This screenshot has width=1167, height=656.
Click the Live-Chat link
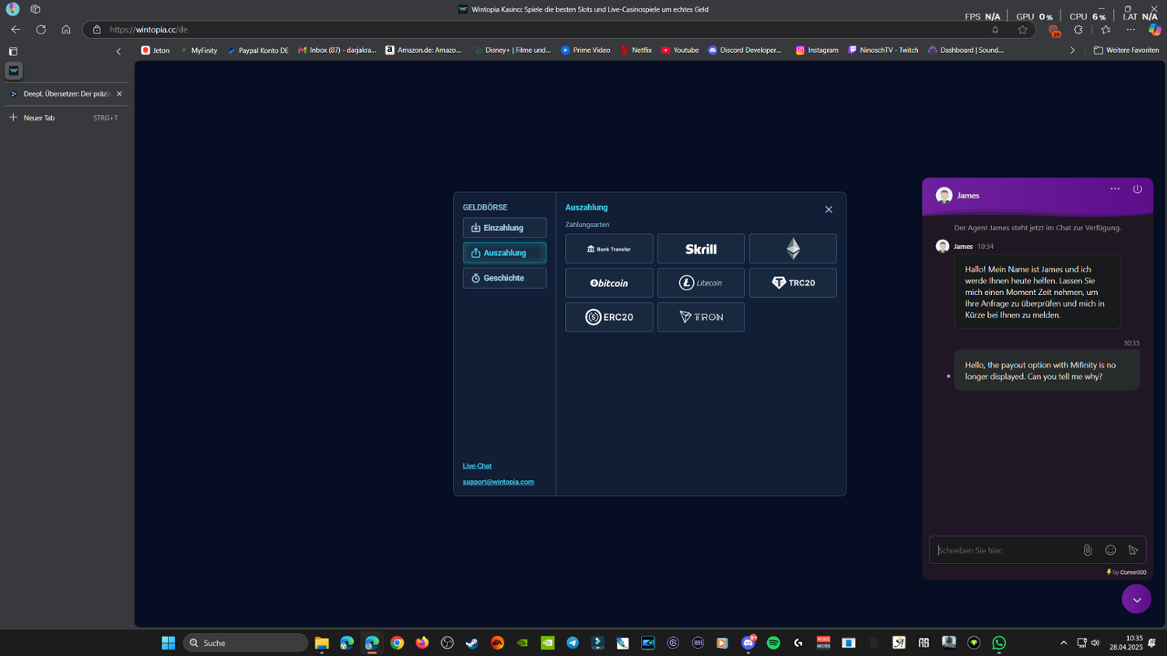click(x=477, y=466)
